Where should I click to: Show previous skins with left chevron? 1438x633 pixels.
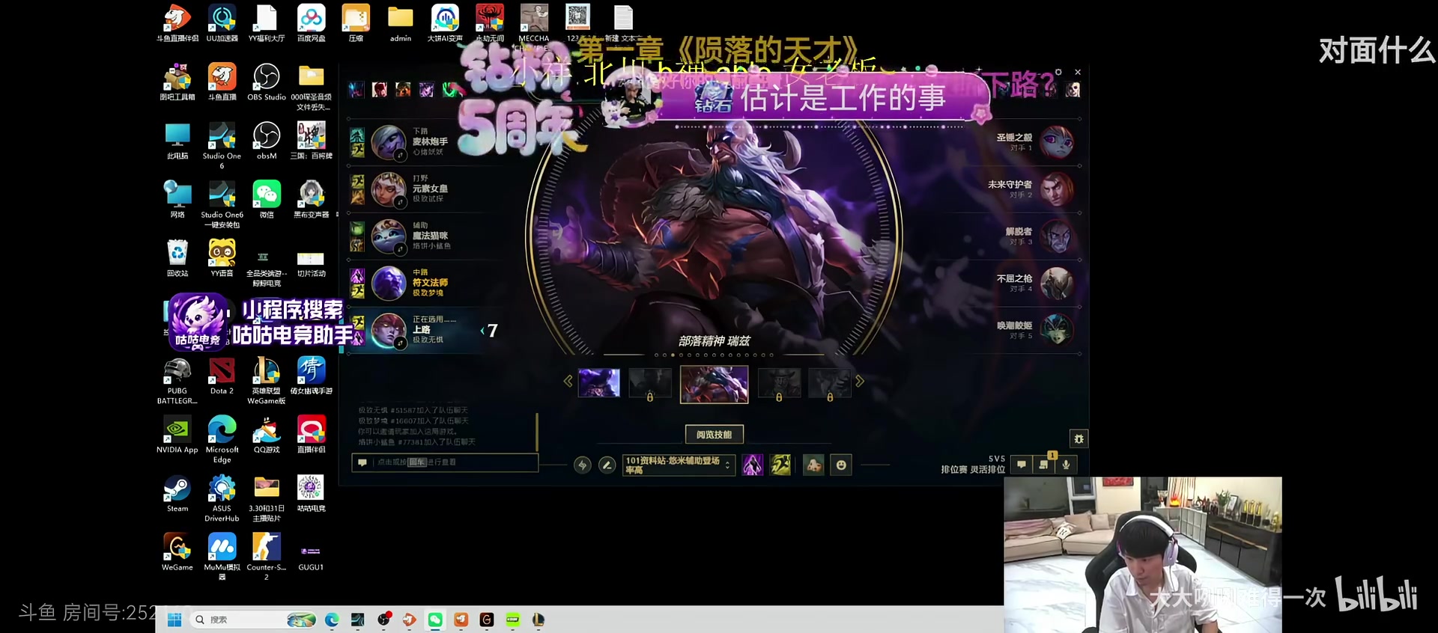(x=568, y=382)
